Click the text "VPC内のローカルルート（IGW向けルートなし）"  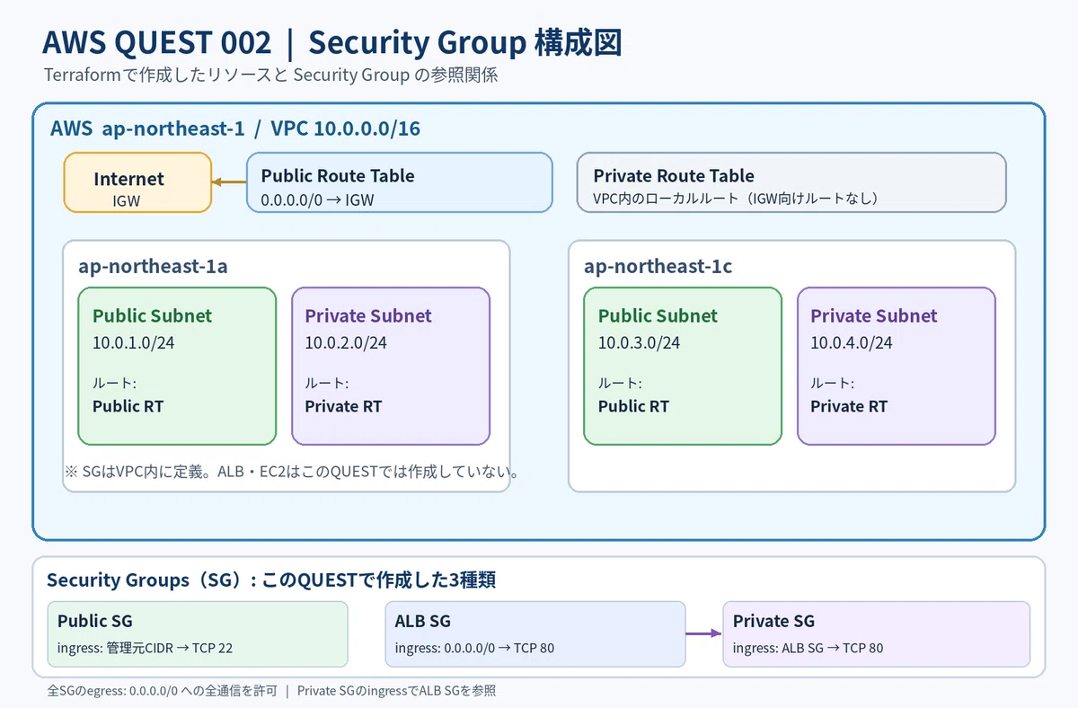[x=736, y=199]
